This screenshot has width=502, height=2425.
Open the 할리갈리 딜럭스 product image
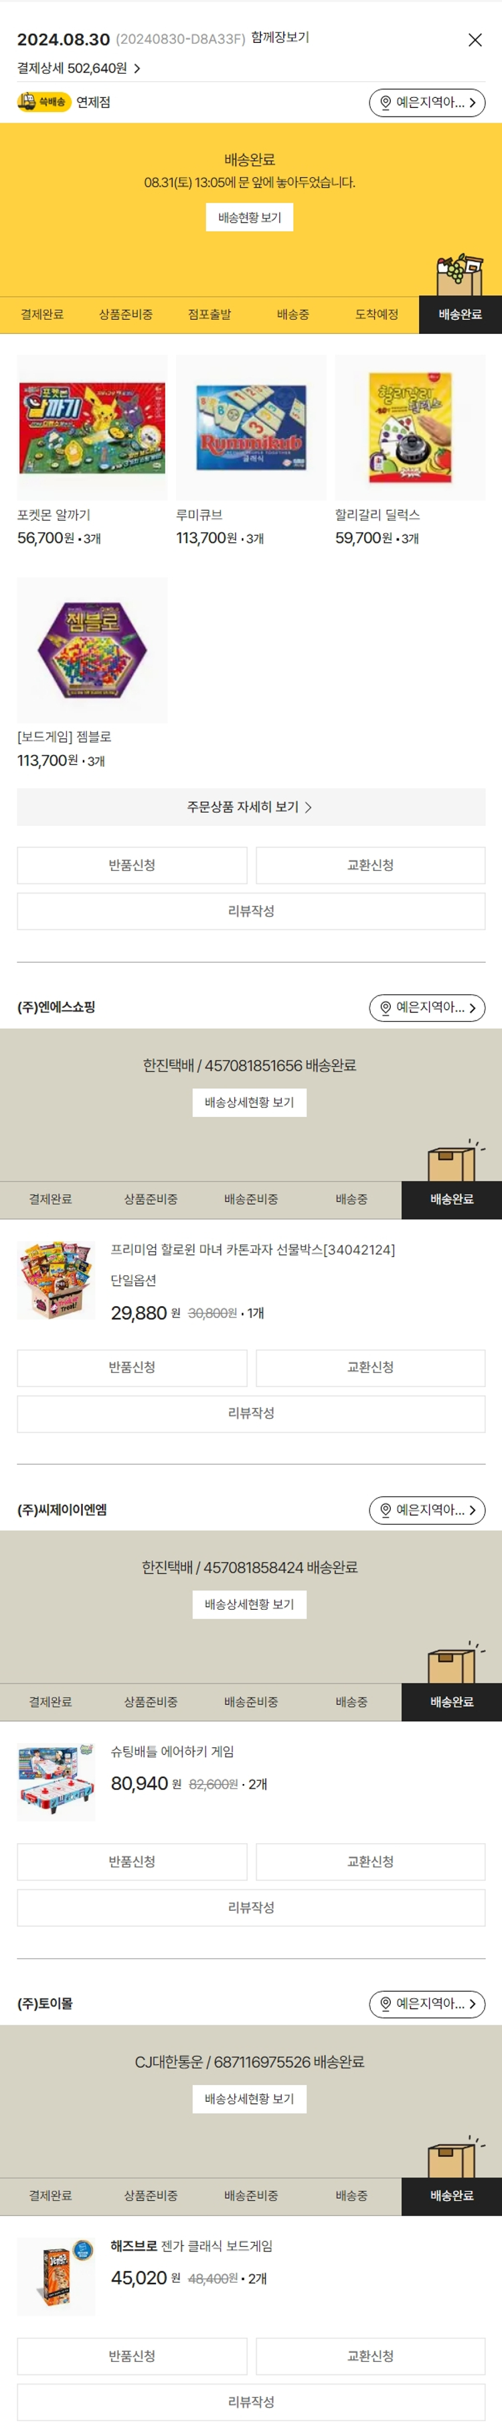click(x=410, y=427)
